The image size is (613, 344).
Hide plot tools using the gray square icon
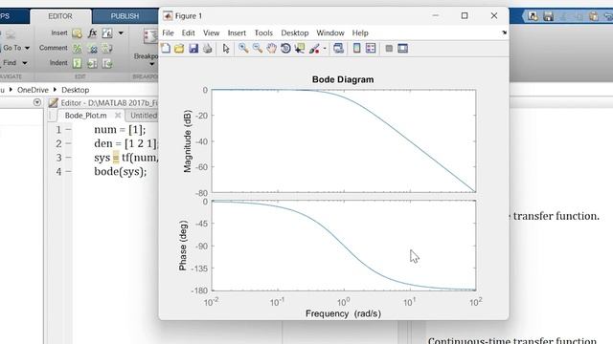click(x=389, y=49)
